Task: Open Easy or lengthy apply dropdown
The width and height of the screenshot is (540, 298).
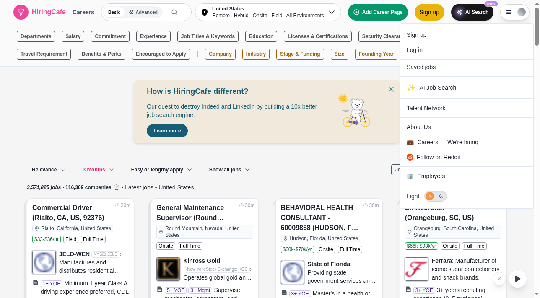Action: [x=161, y=170]
